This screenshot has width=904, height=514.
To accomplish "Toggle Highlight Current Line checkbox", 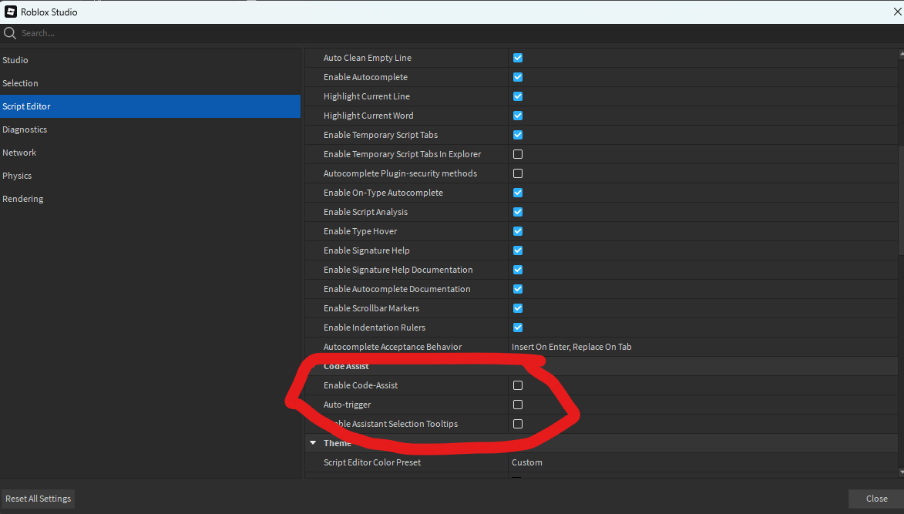I will [x=518, y=96].
